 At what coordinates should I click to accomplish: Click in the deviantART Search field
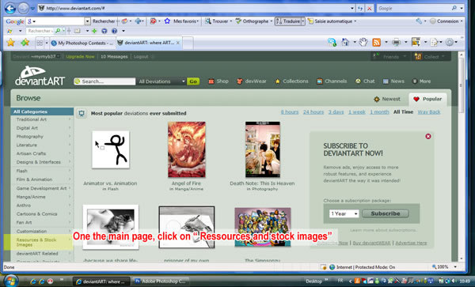pos(104,81)
